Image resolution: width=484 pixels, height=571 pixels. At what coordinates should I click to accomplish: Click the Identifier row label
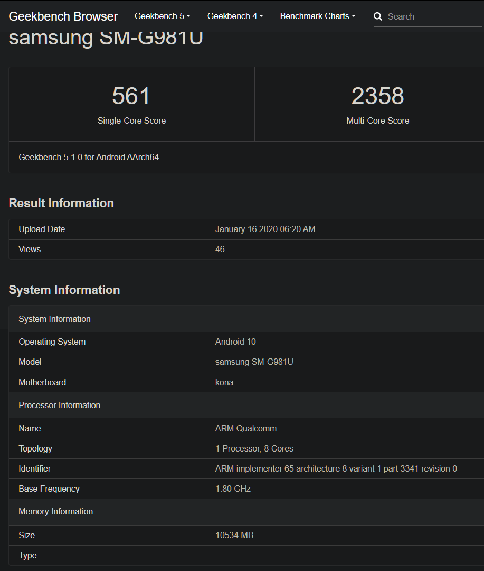click(x=34, y=468)
